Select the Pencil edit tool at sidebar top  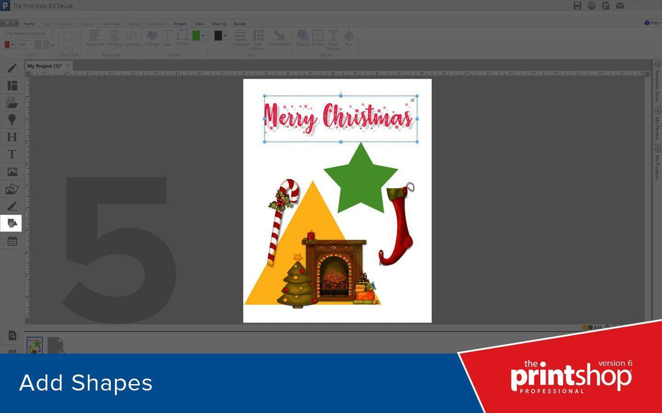(x=12, y=68)
